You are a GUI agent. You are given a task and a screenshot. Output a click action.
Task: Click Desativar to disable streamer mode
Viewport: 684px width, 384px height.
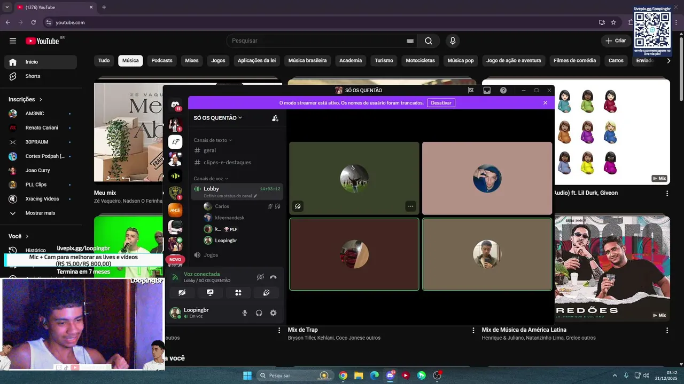pyautogui.click(x=441, y=103)
